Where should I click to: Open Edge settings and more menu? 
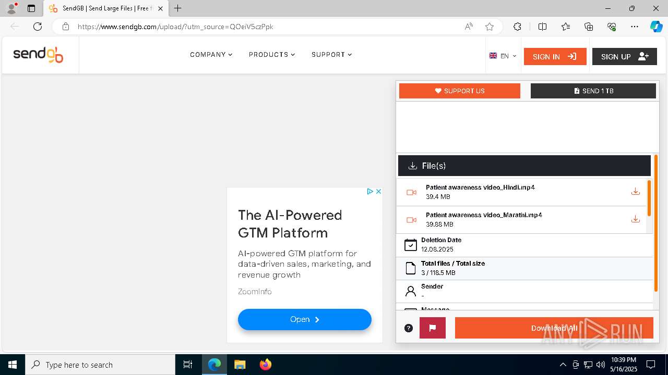[635, 27]
